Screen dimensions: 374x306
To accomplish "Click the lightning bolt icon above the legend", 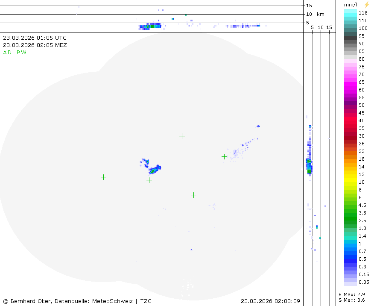I will point(366,5).
